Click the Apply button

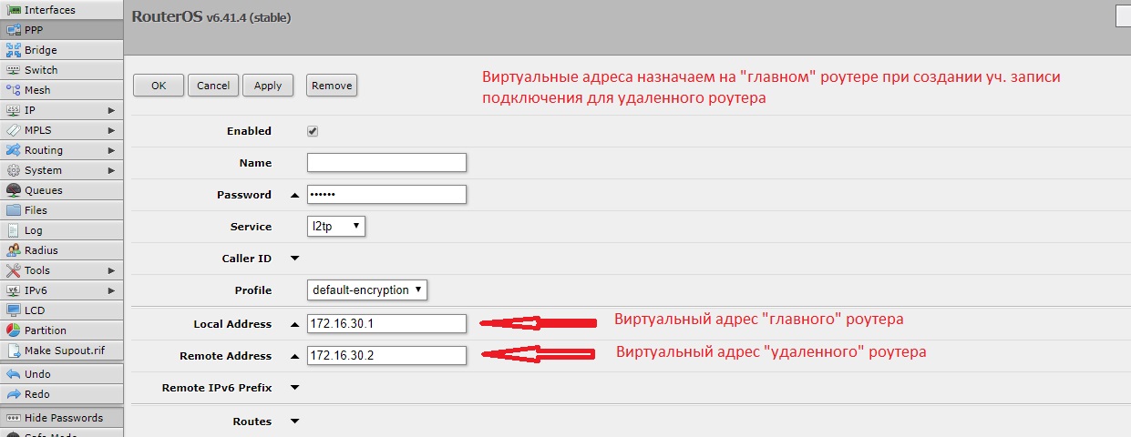pyautogui.click(x=268, y=85)
